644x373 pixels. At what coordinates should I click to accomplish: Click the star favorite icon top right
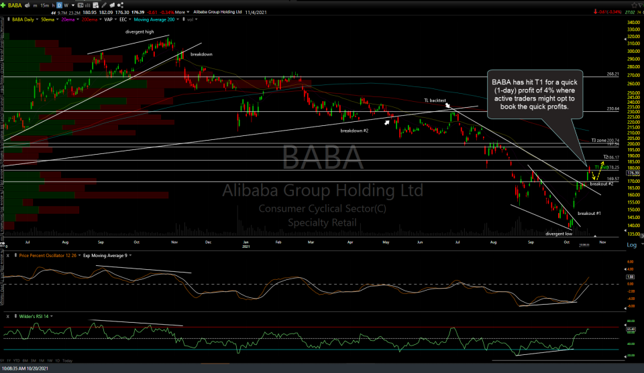[635, 5]
